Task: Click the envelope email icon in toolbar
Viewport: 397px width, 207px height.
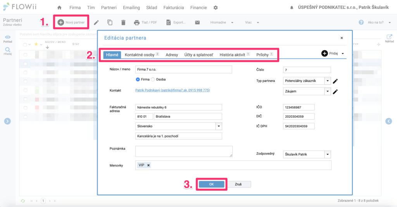Action: coord(197,22)
